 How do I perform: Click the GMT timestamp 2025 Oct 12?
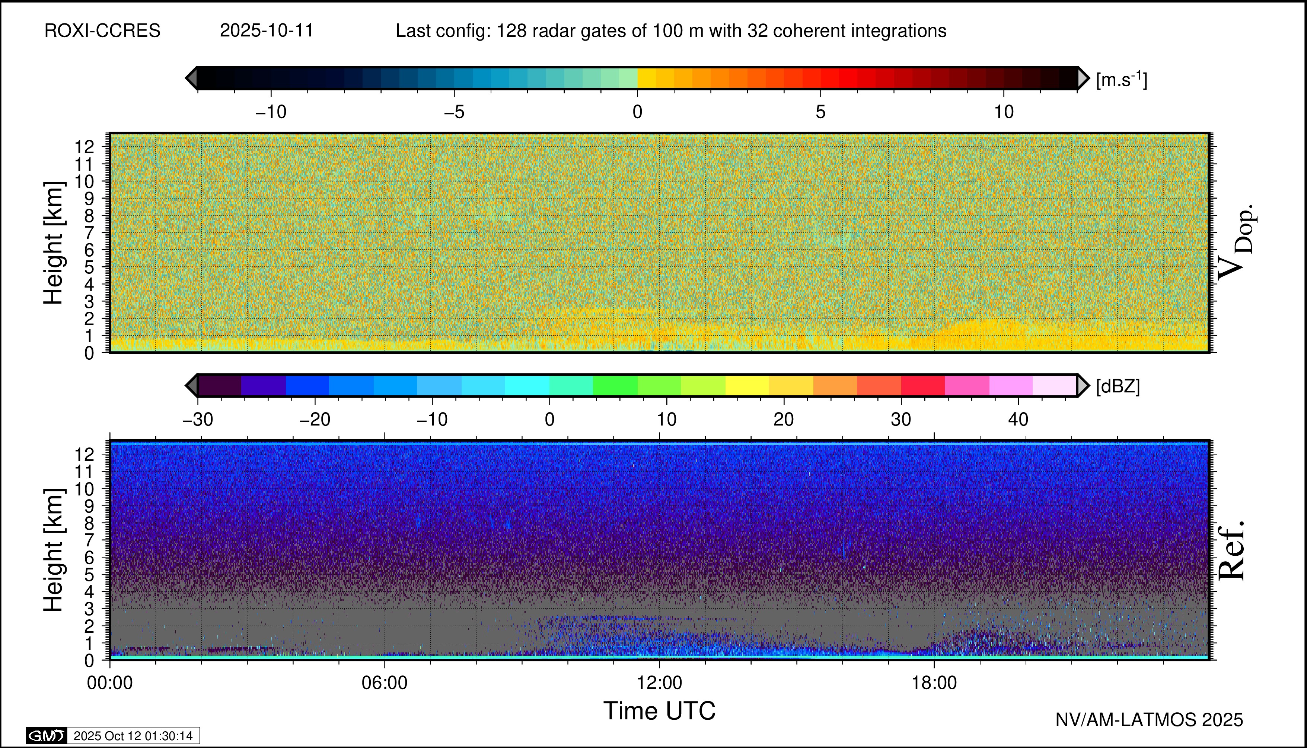(133, 736)
